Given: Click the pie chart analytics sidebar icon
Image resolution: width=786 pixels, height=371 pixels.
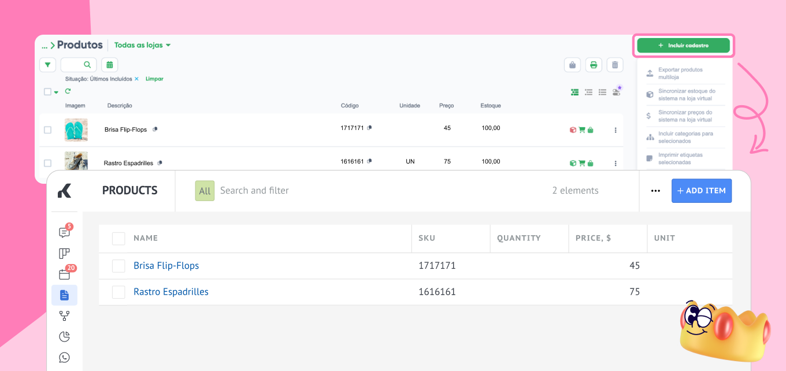Looking at the screenshot, I should click(64, 336).
